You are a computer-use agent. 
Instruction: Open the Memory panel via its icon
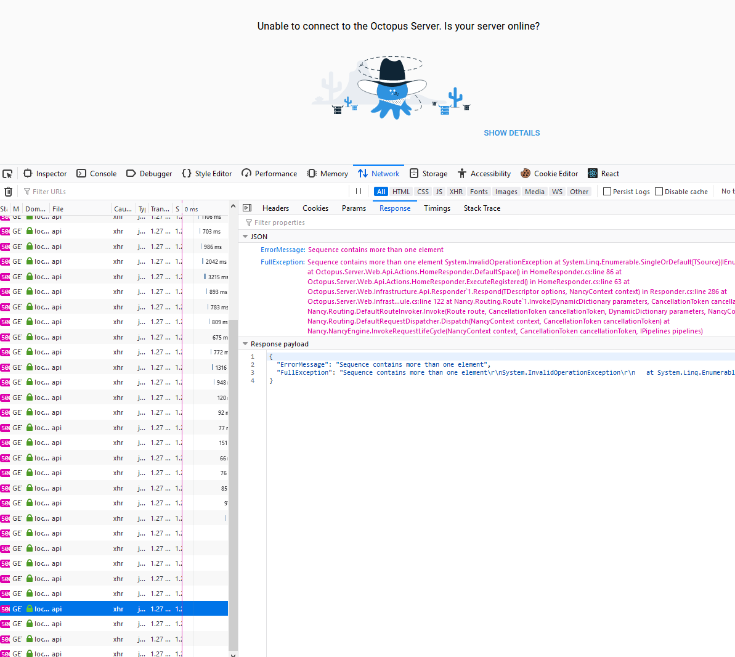pyautogui.click(x=313, y=173)
